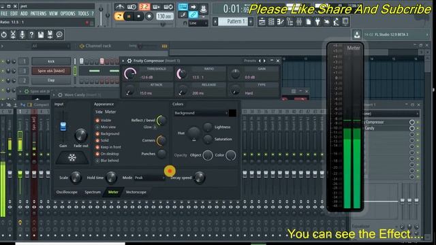The height and width of the screenshot is (245, 436).
Task: Select the Clap channel button
Action: pyautogui.click(x=51, y=80)
